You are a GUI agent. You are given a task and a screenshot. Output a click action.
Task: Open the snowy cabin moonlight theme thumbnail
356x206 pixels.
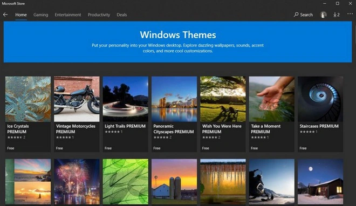[320, 182]
